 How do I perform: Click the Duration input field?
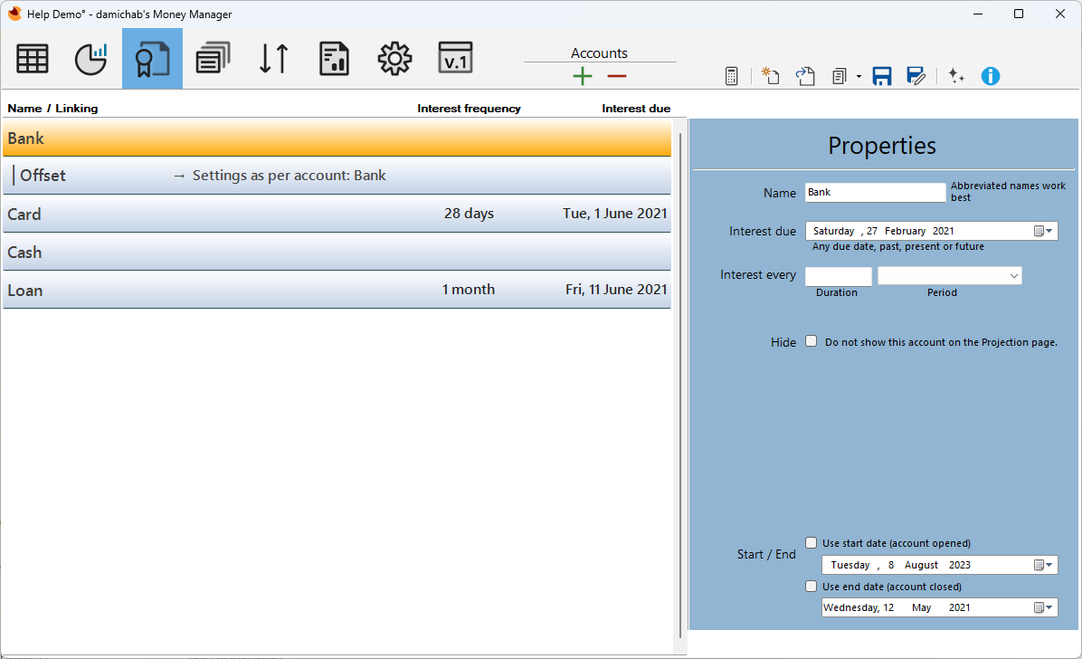[x=839, y=276]
